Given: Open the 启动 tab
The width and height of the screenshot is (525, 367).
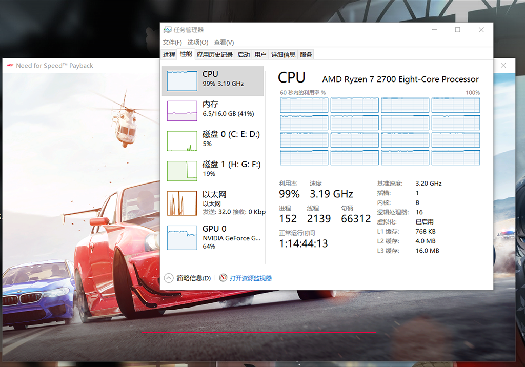Looking at the screenshot, I should (x=244, y=54).
